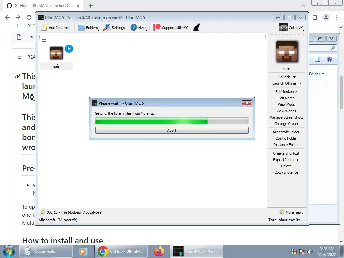The height and width of the screenshot is (258, 344).
Task: Open Edit Notes
Action: [x=286, y=98]
